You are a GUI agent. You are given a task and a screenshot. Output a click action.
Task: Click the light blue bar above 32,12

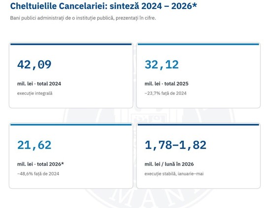(x=199, y=44)
